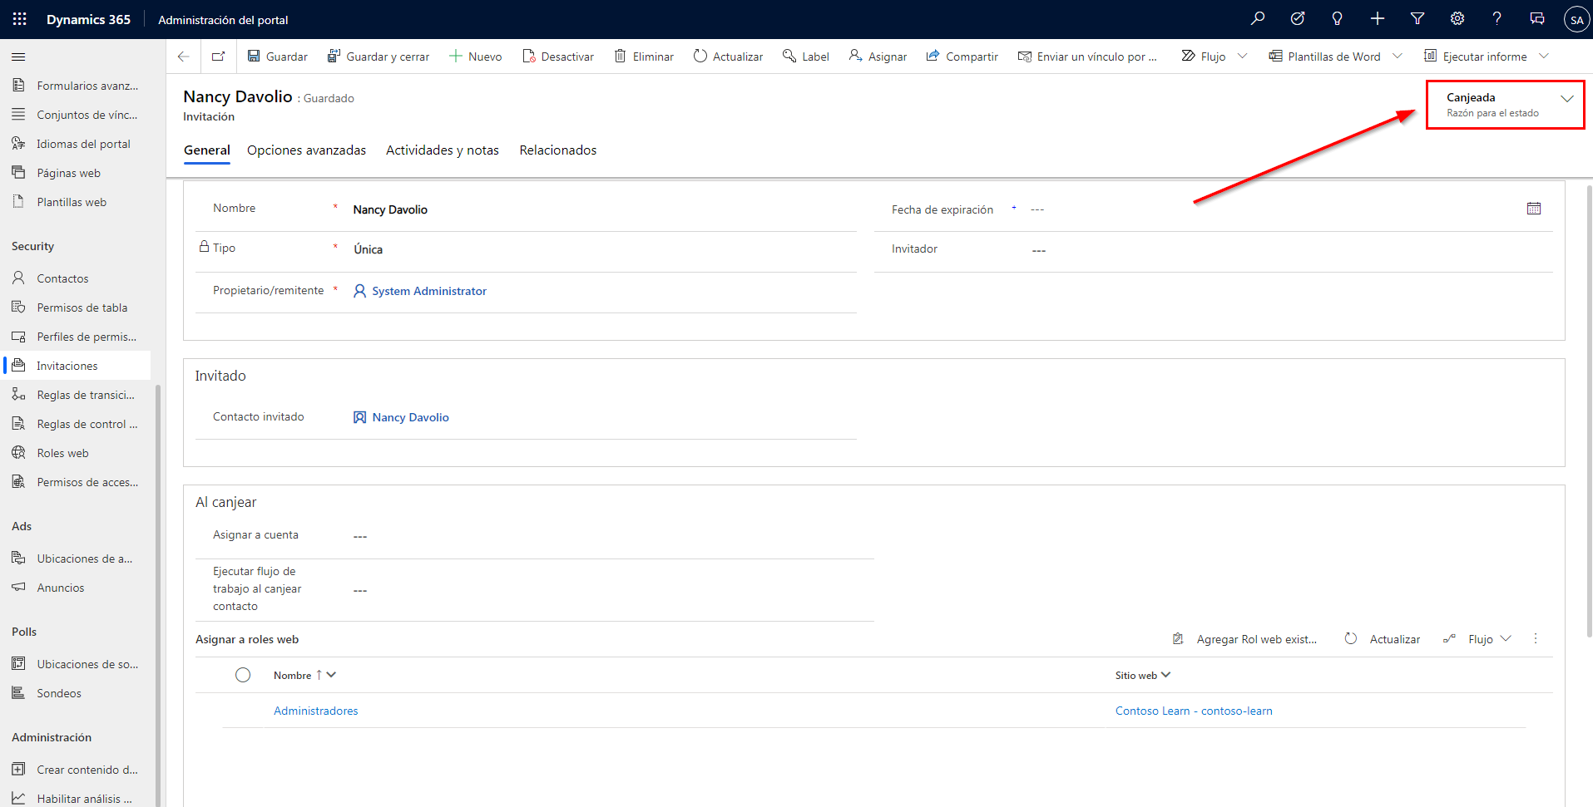The image size is (1593, 807).
Task: Refresh the form using the command bar Actualizar
Action: pyautogui.click(x=728, y=57)
